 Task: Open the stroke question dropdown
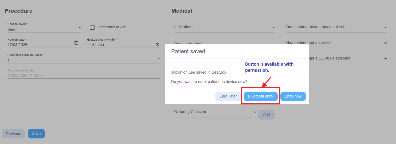(336, 43)
